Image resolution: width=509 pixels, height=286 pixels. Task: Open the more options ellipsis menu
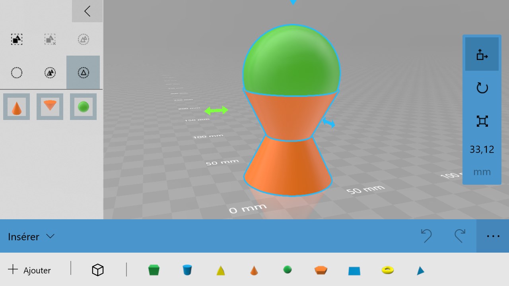[x=493, y=236]
